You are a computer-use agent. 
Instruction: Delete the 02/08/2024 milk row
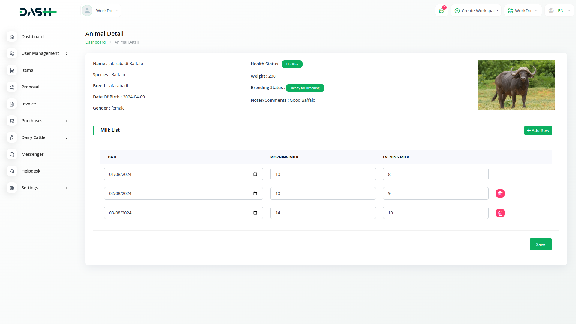(x=500, y=193)
